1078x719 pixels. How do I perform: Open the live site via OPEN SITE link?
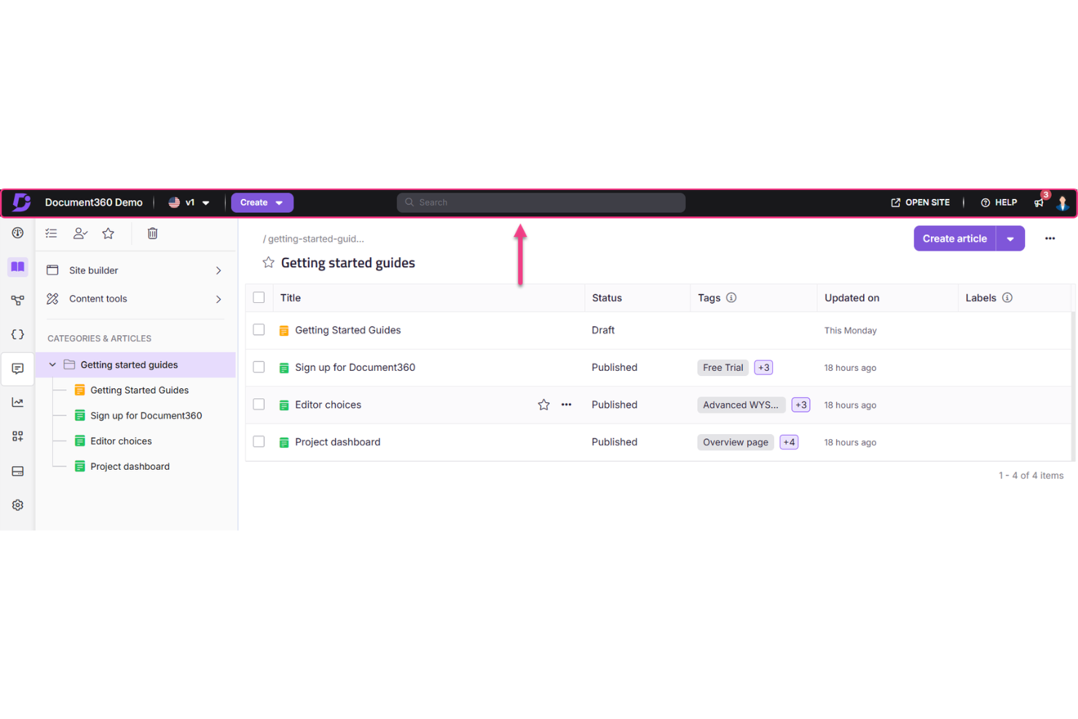click(x=921, y=203)
